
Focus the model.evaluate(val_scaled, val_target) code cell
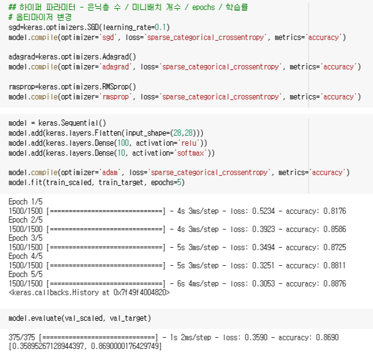pos(186,319)
